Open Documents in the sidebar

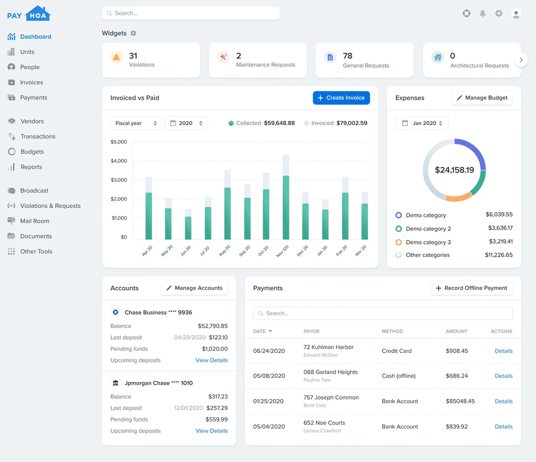[36, 236]
